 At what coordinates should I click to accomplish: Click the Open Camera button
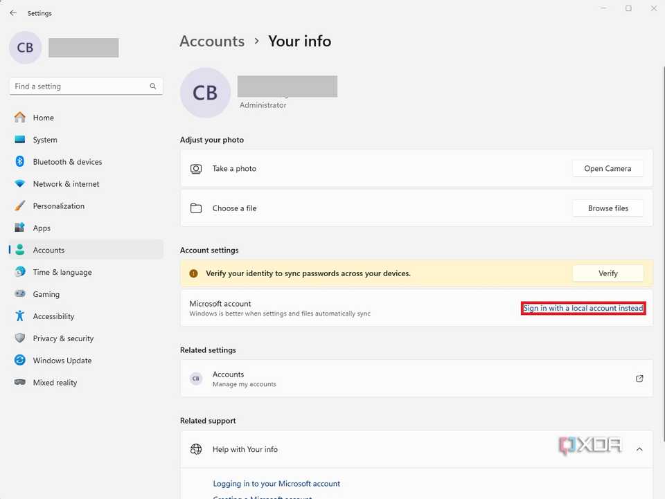pos(608,168)
